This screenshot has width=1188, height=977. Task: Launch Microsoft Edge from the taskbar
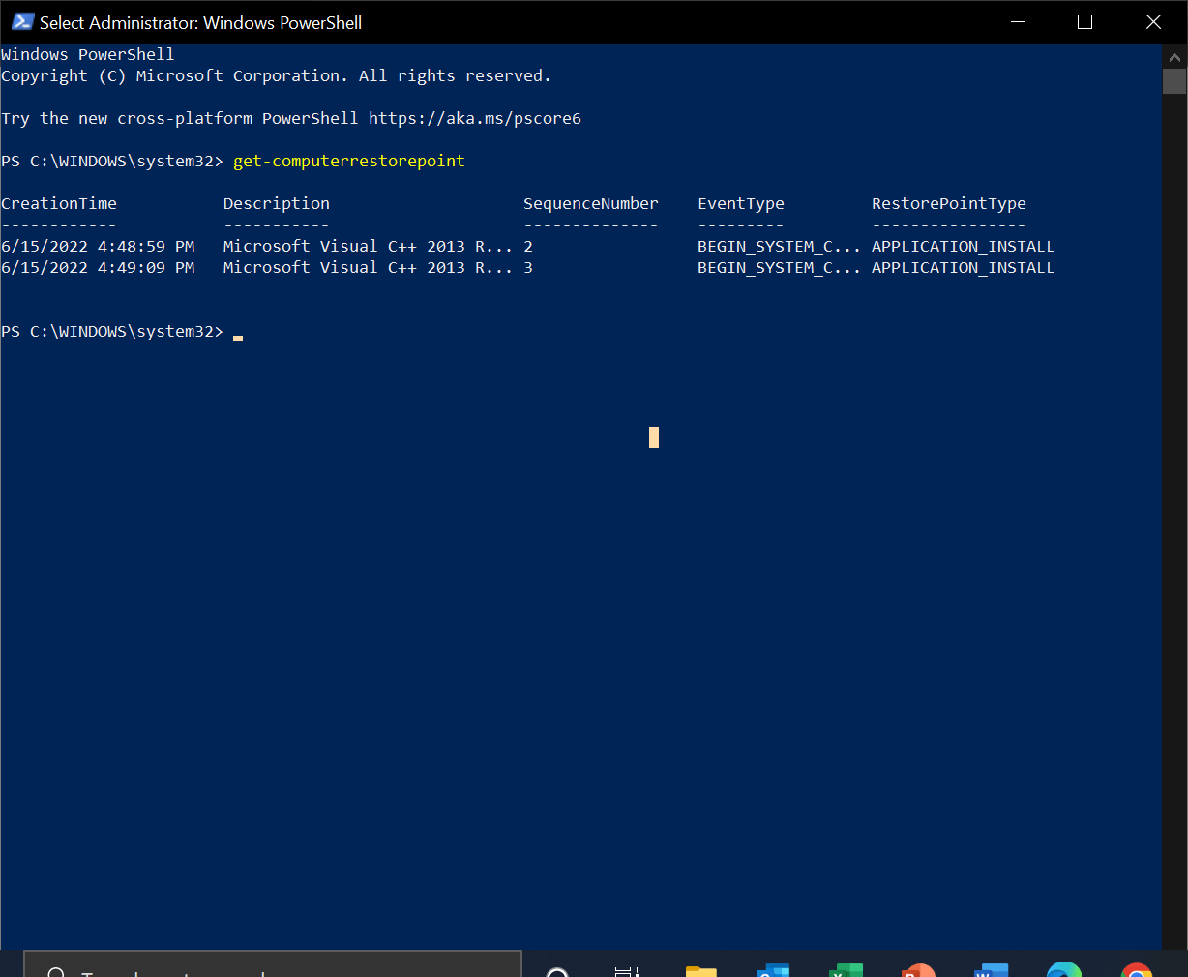pos(1064,970)
